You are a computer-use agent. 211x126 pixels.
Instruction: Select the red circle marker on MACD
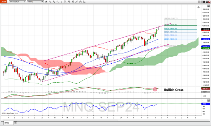coord(155,89)
